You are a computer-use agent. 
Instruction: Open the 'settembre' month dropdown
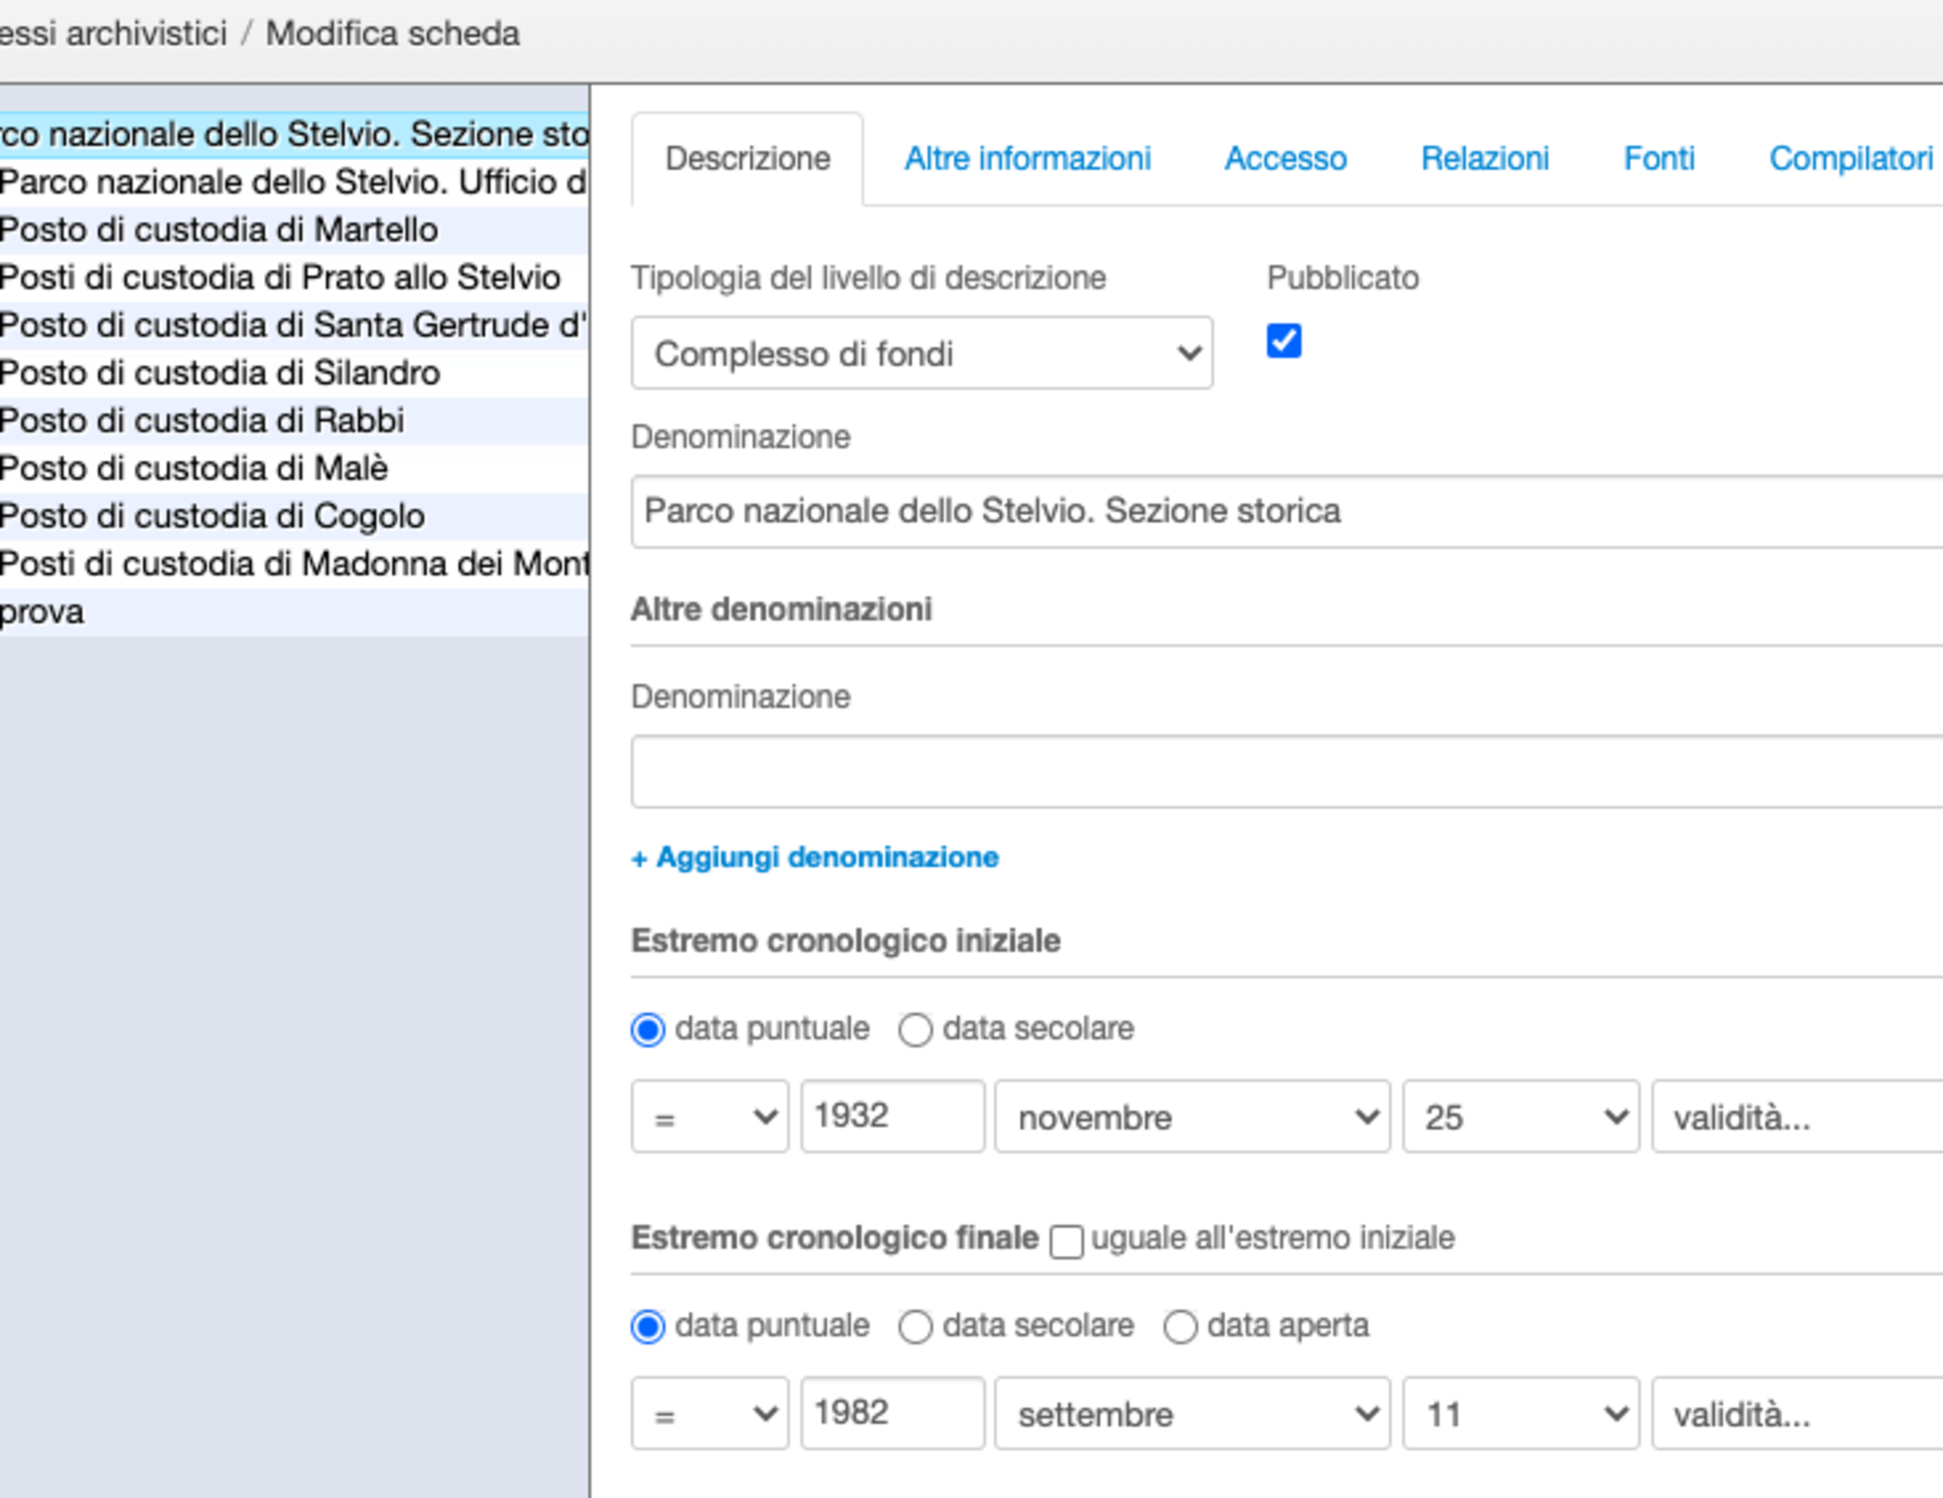pyautogui.click(x=1192, y=1413)
